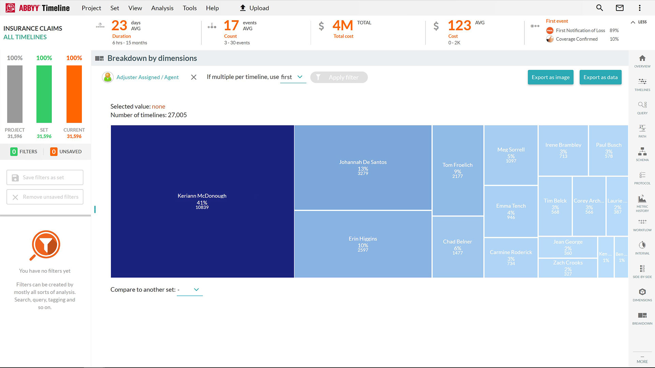Select the Johannah De Santos treemap tile
This screenshot has height=368, width=655.
click(x=363, y=167)
